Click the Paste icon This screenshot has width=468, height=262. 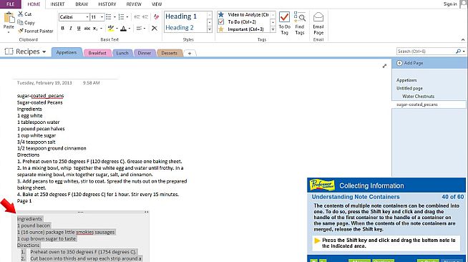tap(9, 18)
